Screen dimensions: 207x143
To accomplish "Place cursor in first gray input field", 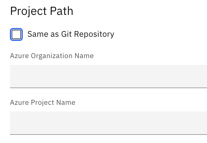I will coord(108,76).
